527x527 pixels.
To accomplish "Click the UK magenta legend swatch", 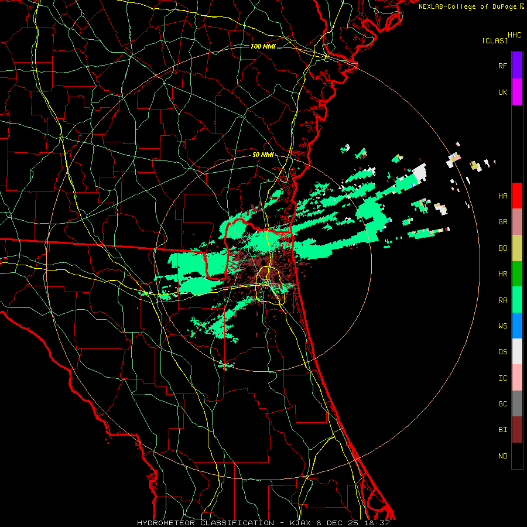I will 517,92.
